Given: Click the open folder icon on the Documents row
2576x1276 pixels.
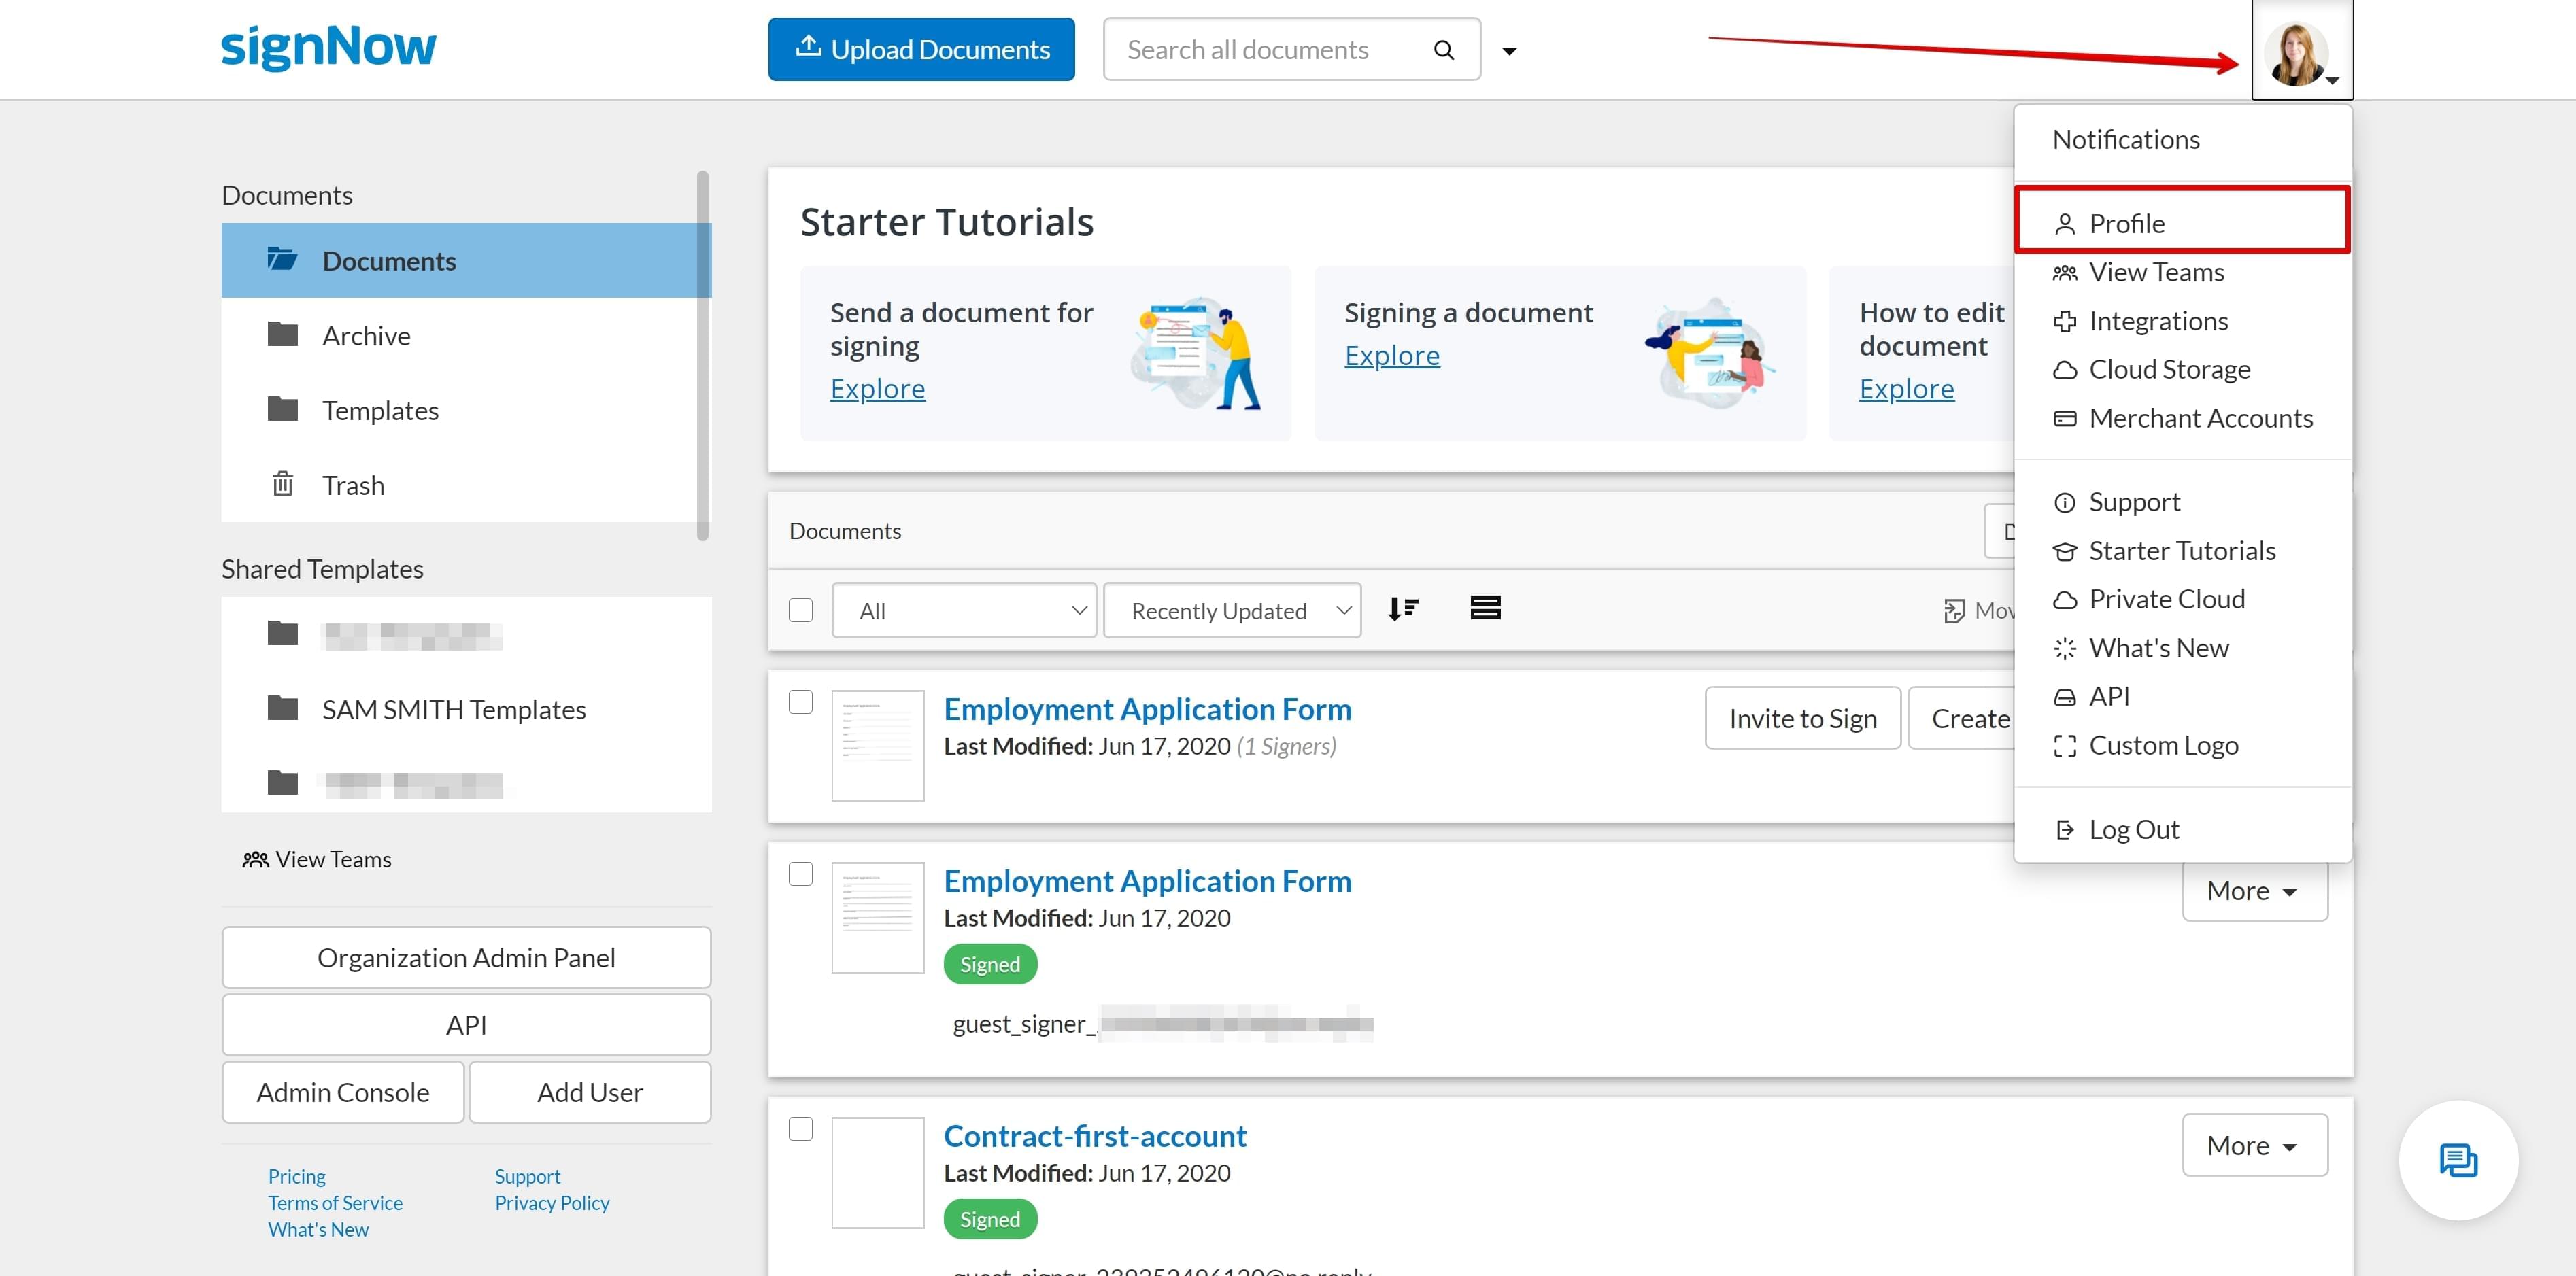Looking at the screenshot, I should tap(282, 259).
